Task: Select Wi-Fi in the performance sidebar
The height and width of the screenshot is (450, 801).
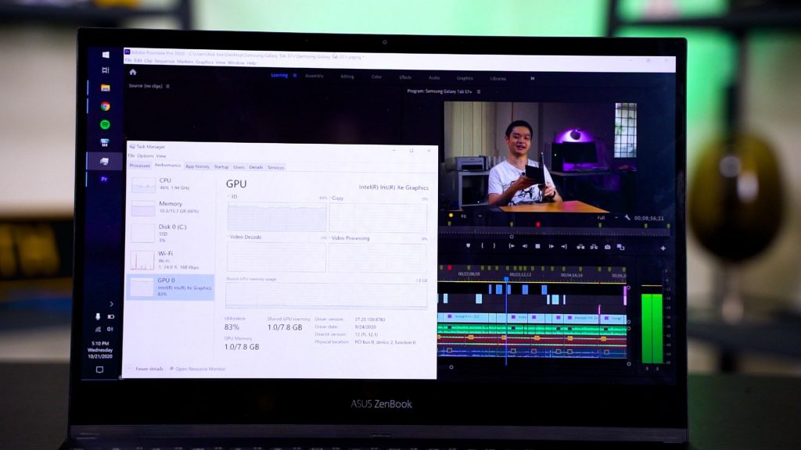Action: pos(171,259)
